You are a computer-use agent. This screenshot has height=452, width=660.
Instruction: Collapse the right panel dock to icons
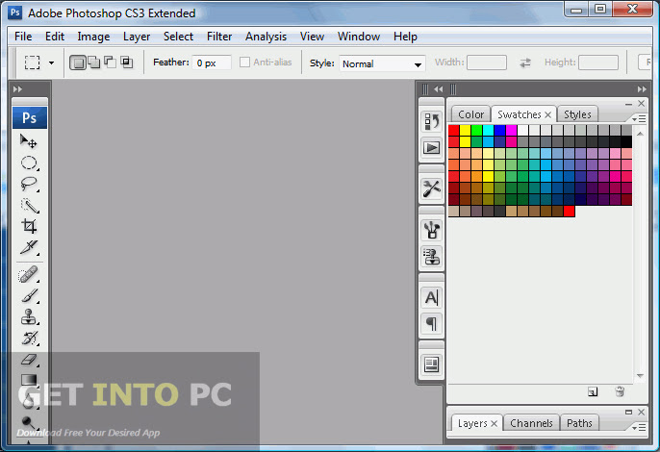(x=642, y=89)
